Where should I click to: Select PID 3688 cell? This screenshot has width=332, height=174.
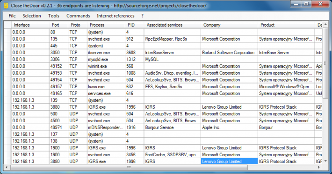[x=135, y=53]
